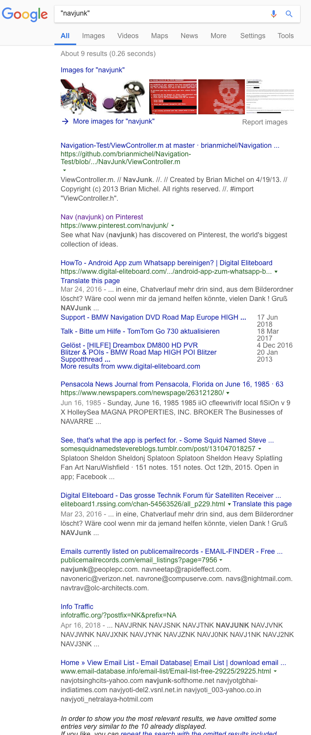Screen dimensions: 311x735
Task: Click the https://github.com/brianmichel/Navigation-Test URL text
Action: (x=126, y=158)
